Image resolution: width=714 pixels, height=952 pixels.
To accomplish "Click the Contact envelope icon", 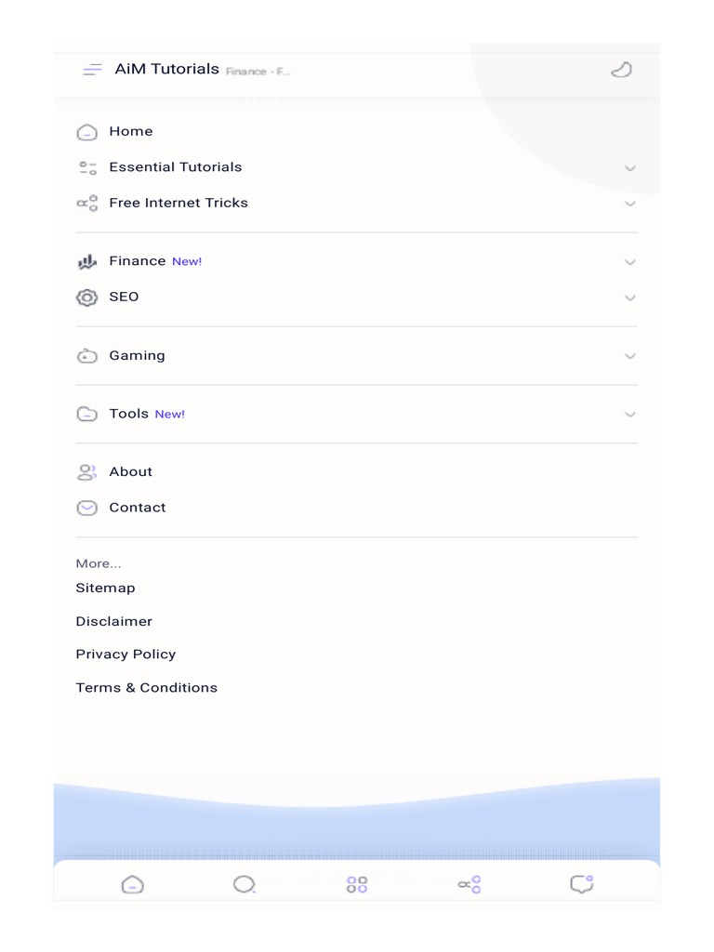I will pyautogui.click(x=86, y=508).
